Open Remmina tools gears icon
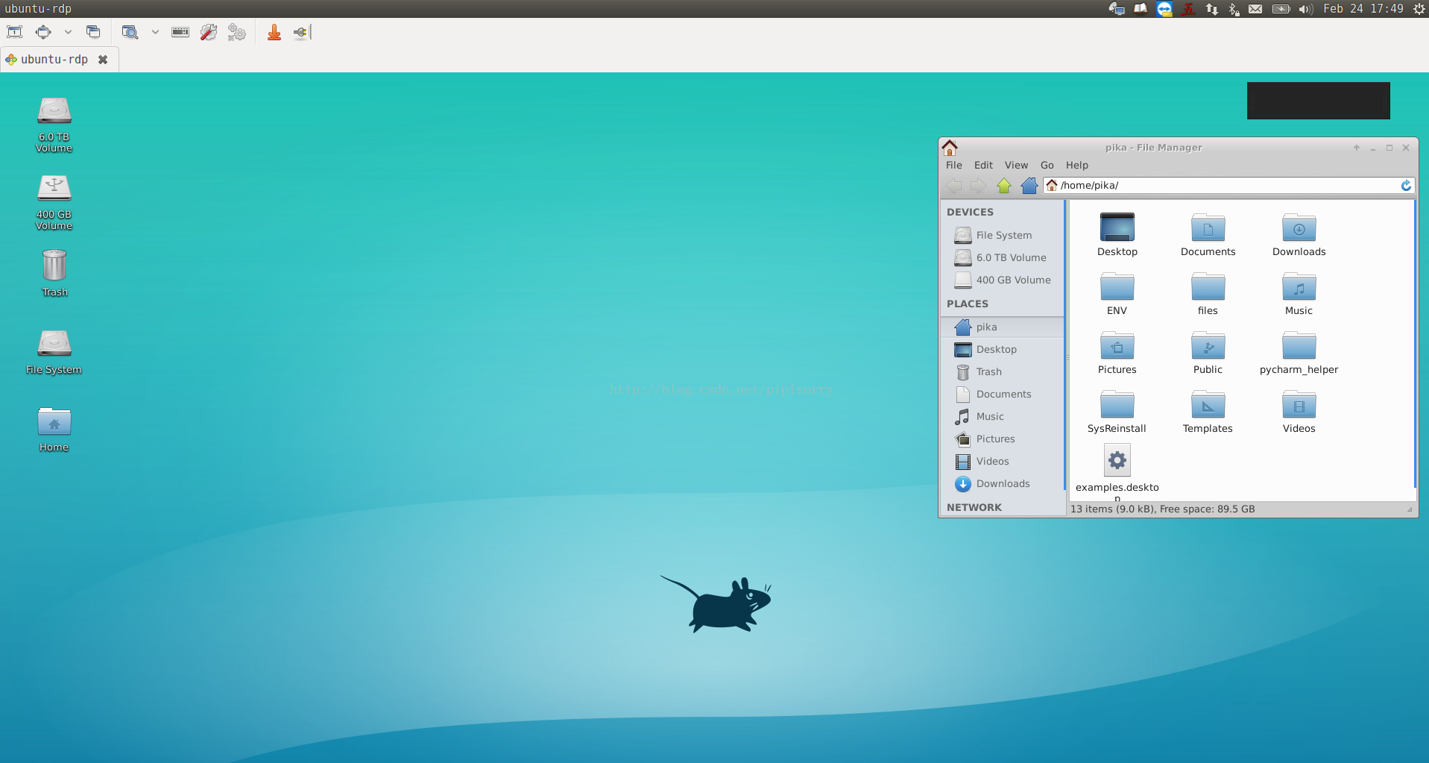 [237, 32]
